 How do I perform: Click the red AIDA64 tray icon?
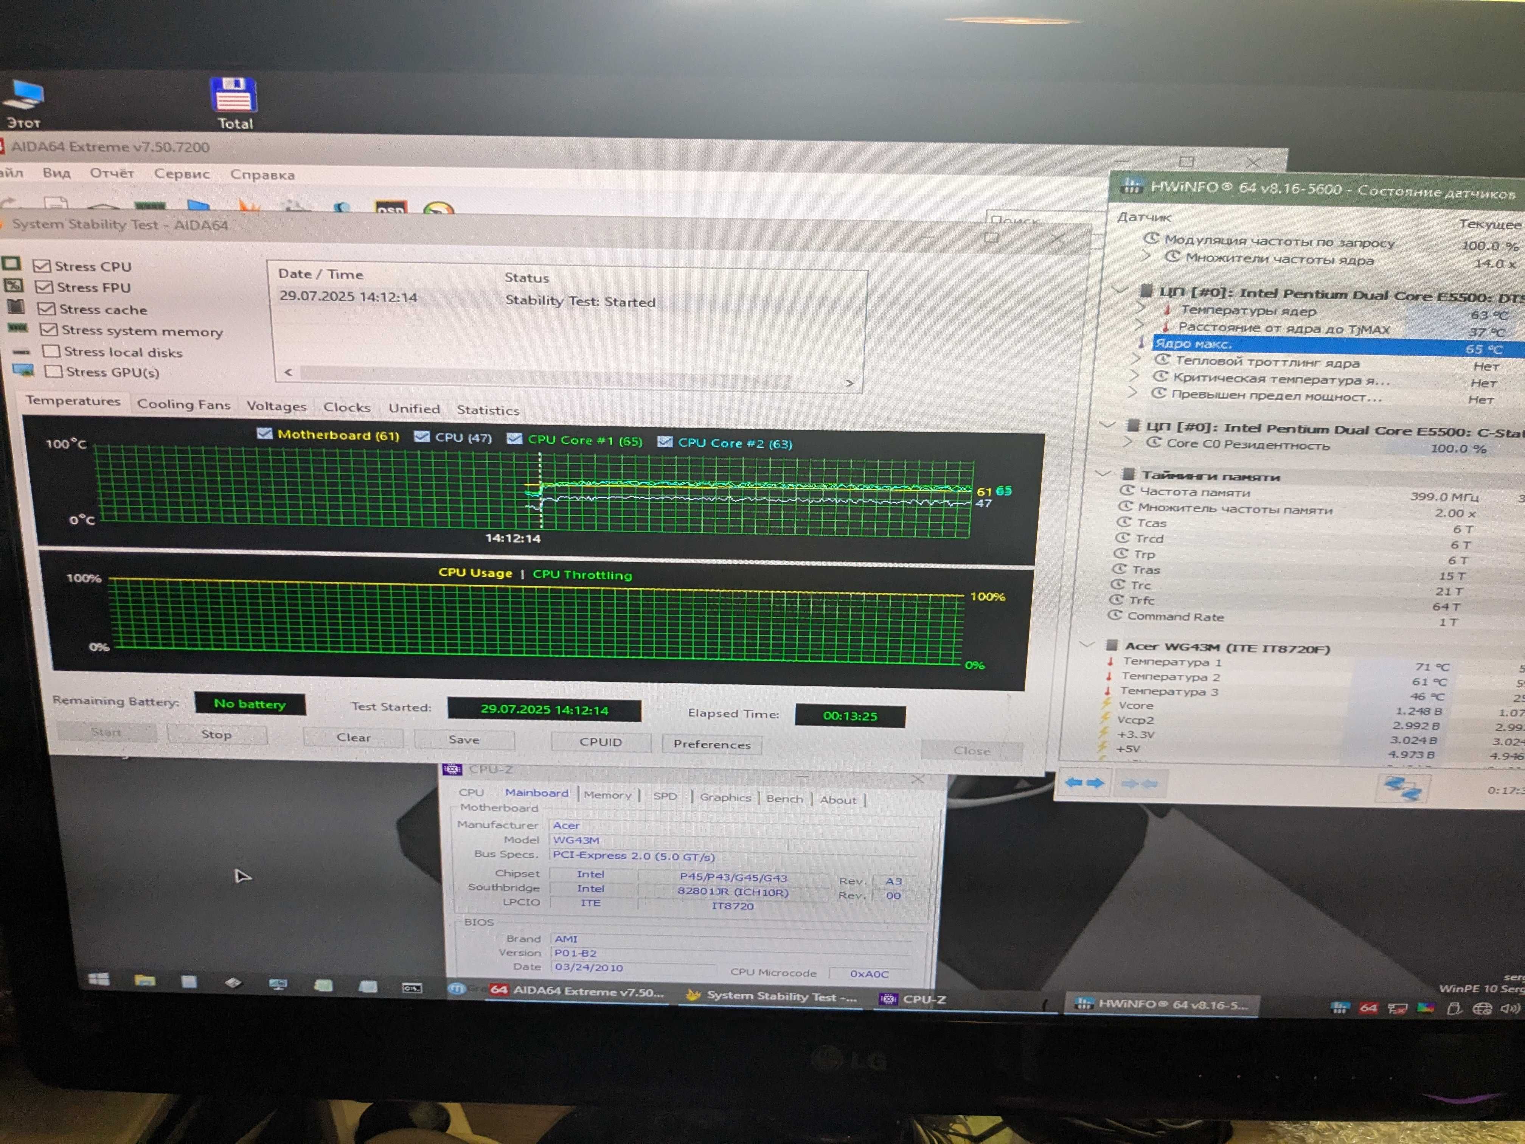coord(1368,1007)
